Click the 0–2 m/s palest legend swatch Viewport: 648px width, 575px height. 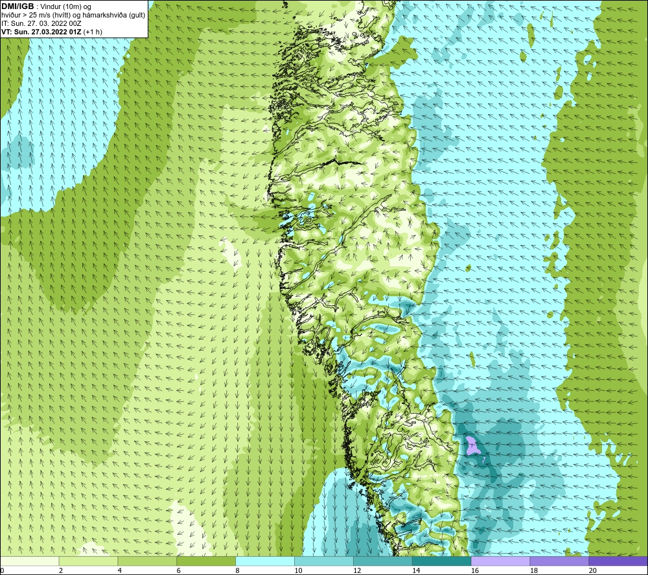tap(30, 561)
